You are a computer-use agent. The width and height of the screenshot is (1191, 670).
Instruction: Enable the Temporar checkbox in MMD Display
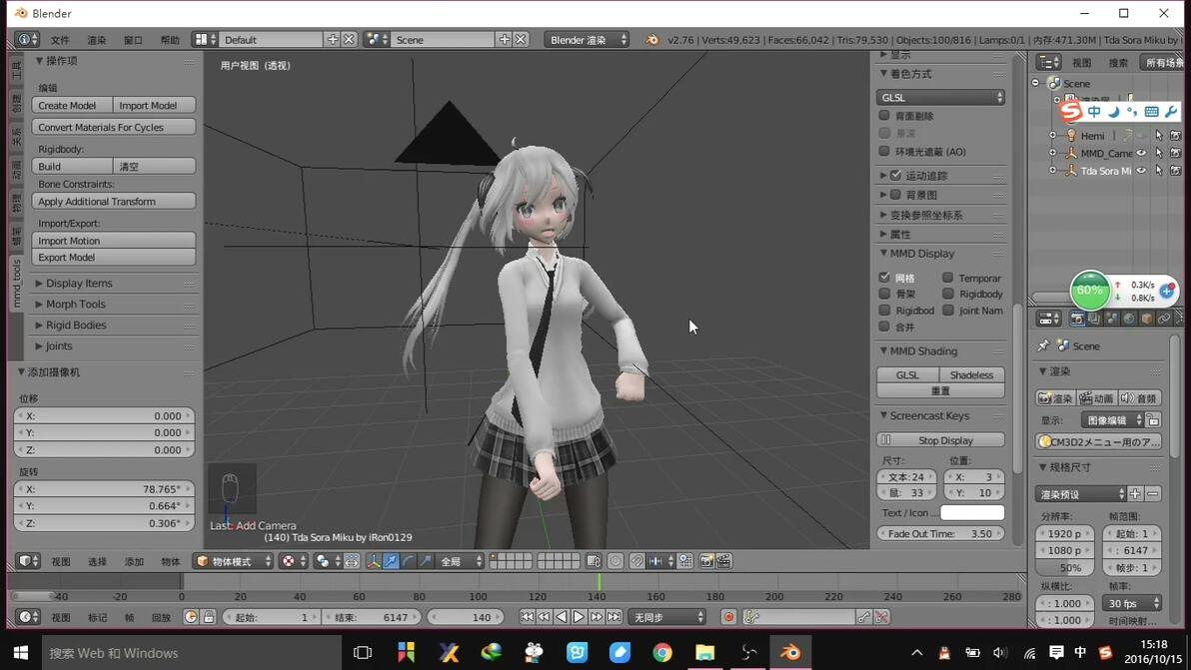948,278
